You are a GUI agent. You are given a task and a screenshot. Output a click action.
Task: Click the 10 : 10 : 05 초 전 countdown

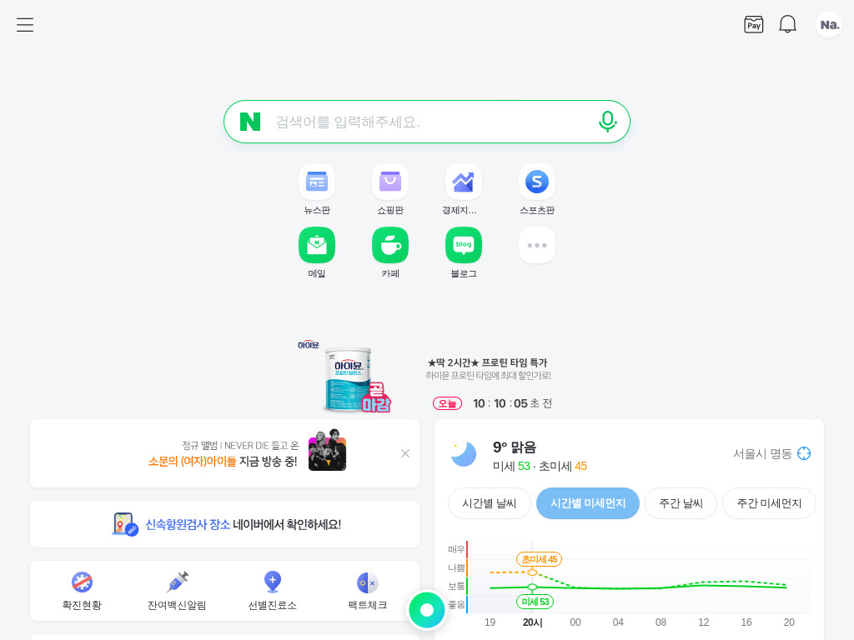513,403
